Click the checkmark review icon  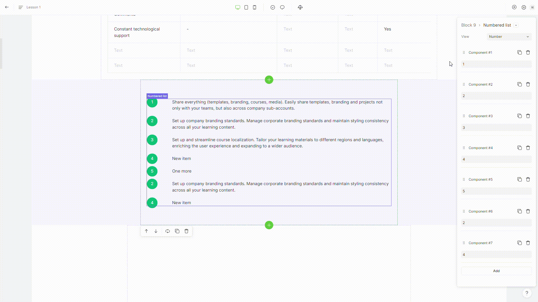point(273,7)
